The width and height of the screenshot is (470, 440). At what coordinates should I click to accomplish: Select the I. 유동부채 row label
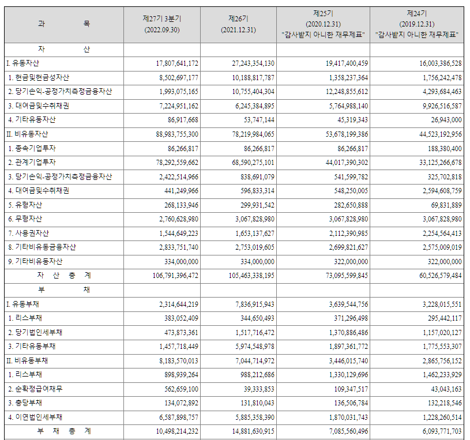point(23,304)
